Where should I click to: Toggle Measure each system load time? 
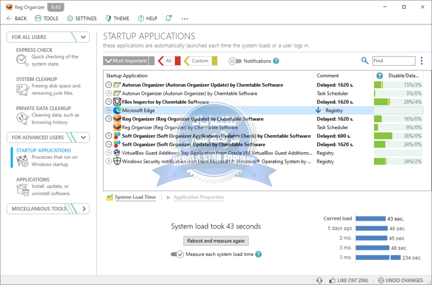click(177, 254)
